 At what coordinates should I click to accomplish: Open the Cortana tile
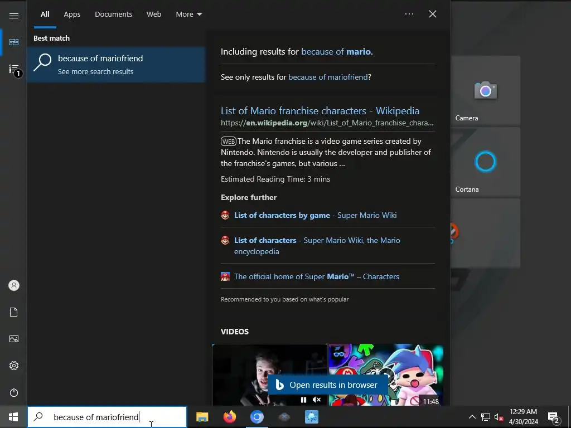tap(486, 162)
